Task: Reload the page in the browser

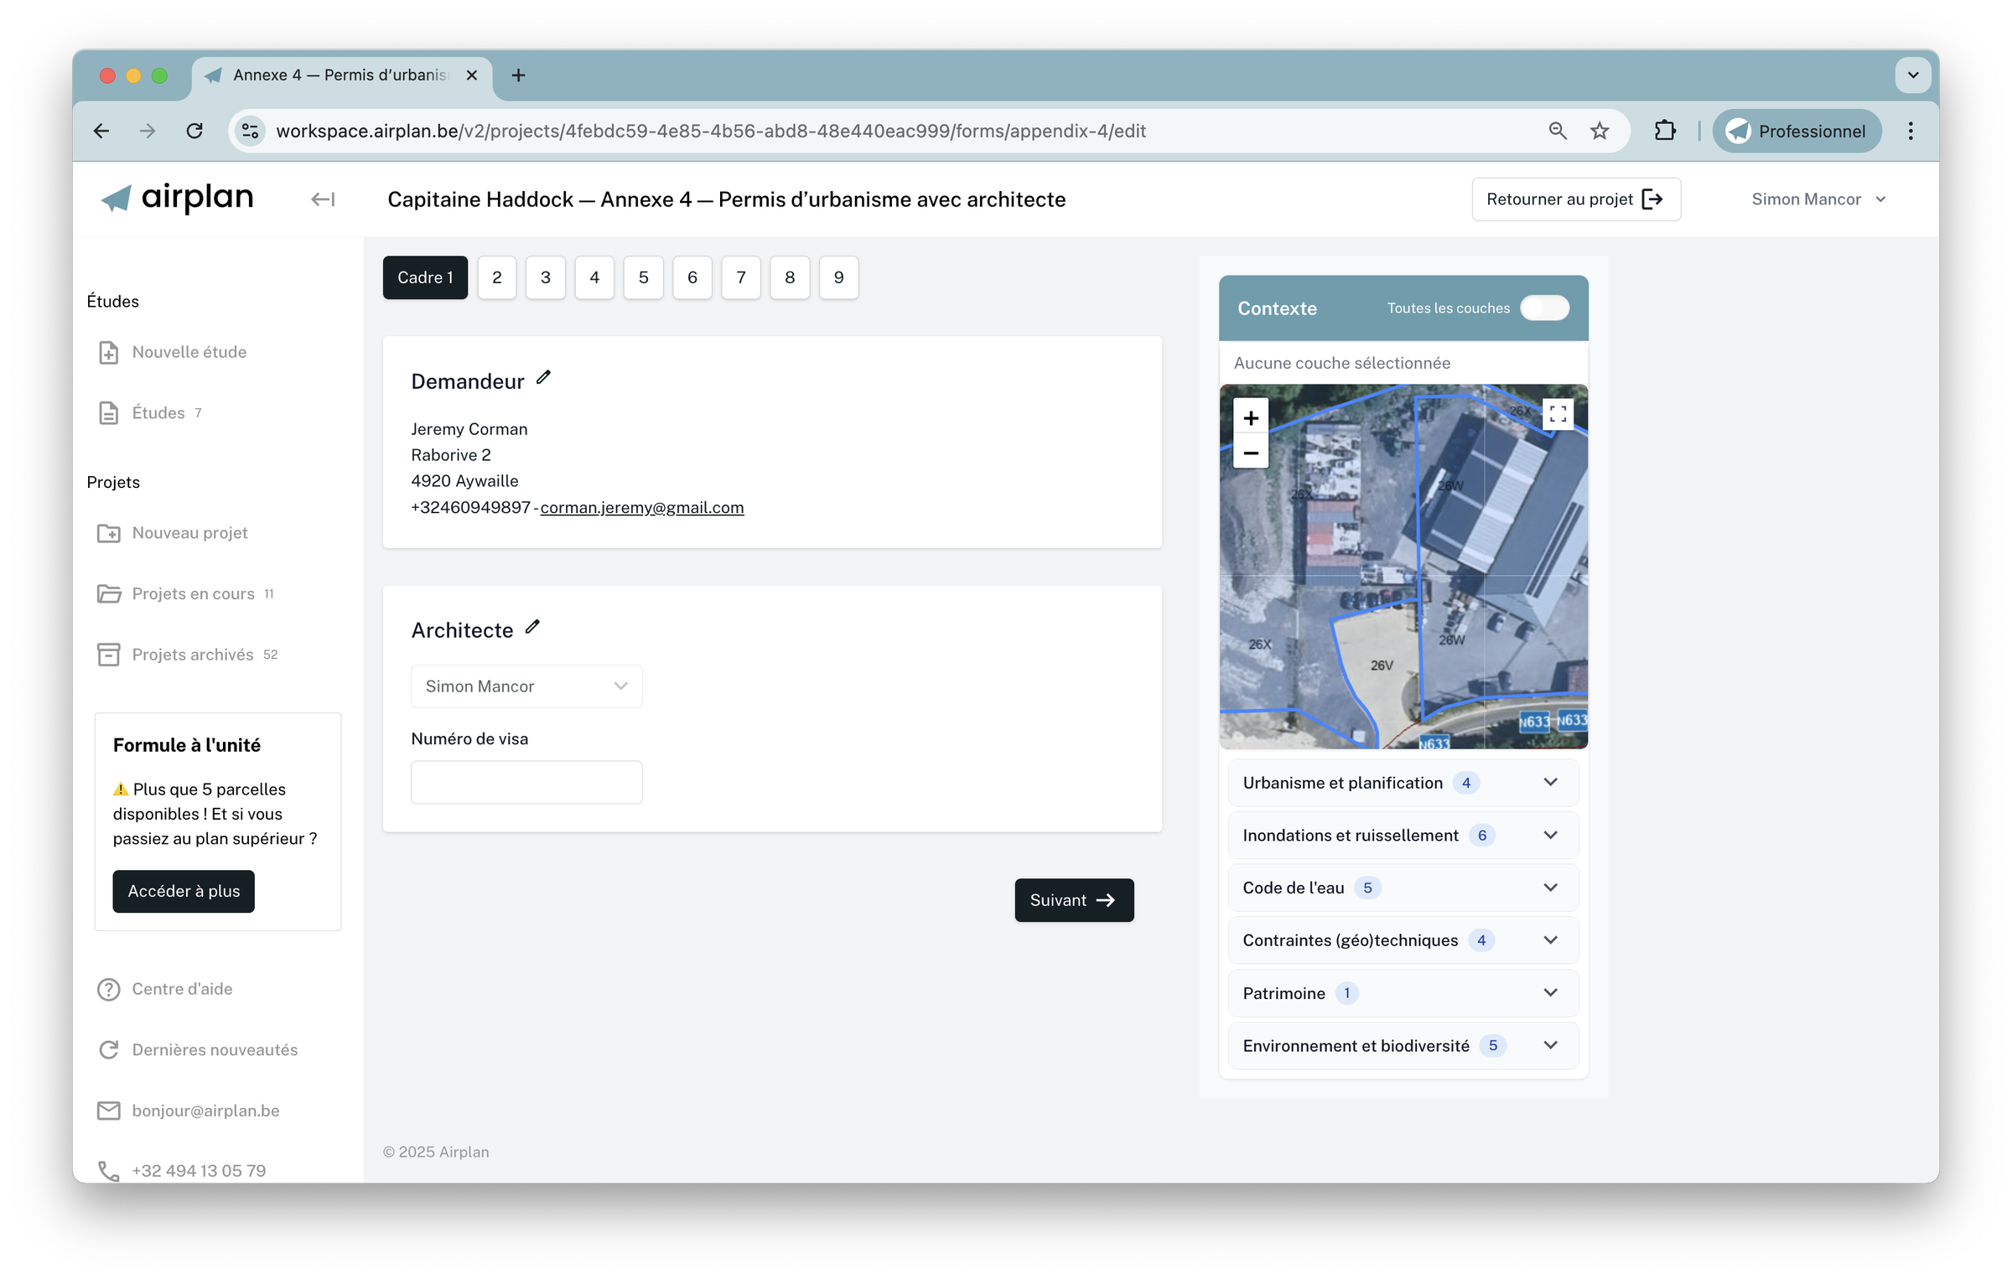Action: tap(194, 131)
